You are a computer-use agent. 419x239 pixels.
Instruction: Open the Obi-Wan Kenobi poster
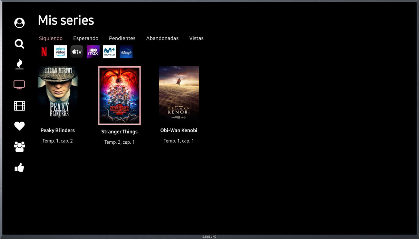(x=179, y=94)
